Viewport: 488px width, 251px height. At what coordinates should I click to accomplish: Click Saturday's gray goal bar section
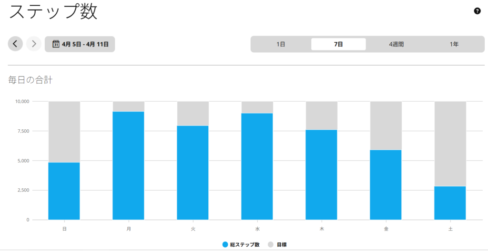click(450, 144)
